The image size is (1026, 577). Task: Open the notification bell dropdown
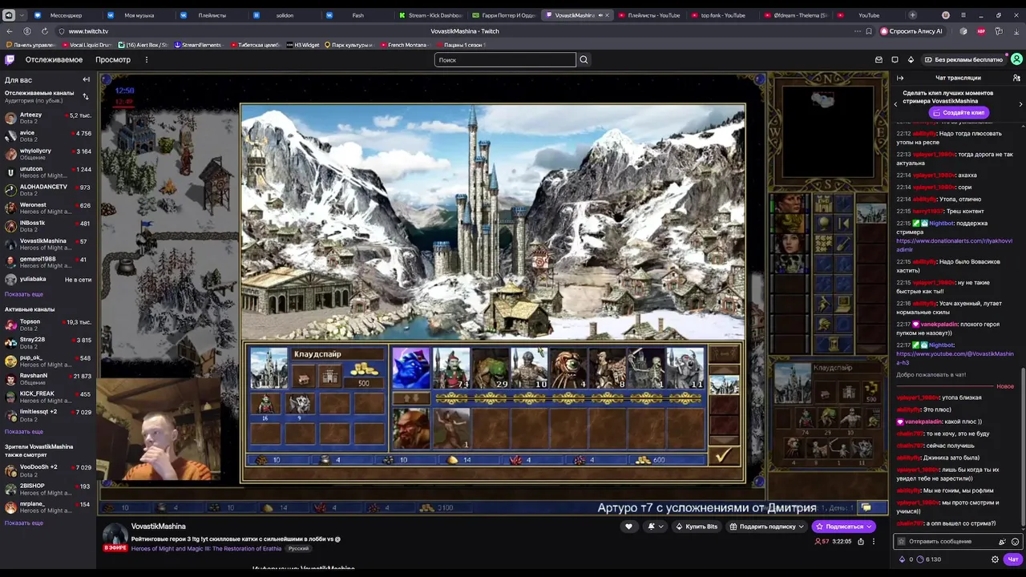point(654,527)
